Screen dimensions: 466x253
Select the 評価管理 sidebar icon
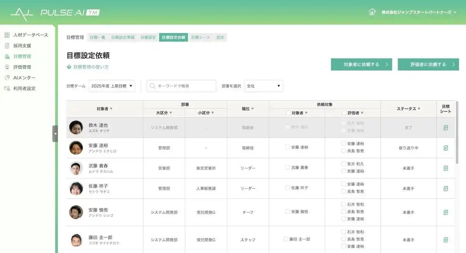coord(7,67)
